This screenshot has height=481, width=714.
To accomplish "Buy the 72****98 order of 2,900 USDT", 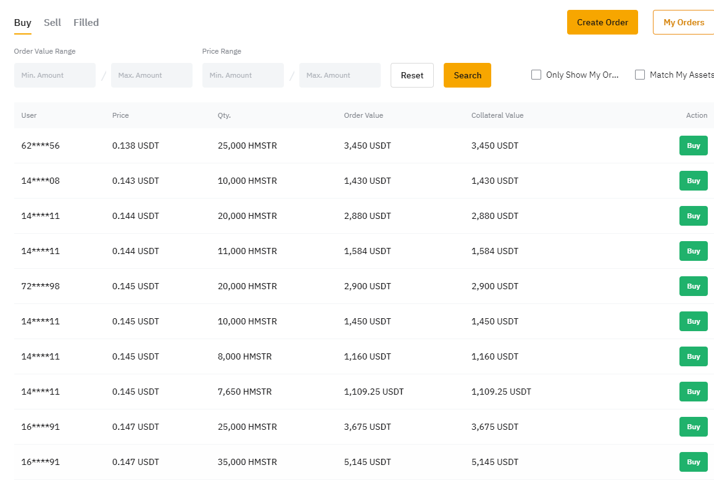I will pyautogui.click(x=693, y=286).
